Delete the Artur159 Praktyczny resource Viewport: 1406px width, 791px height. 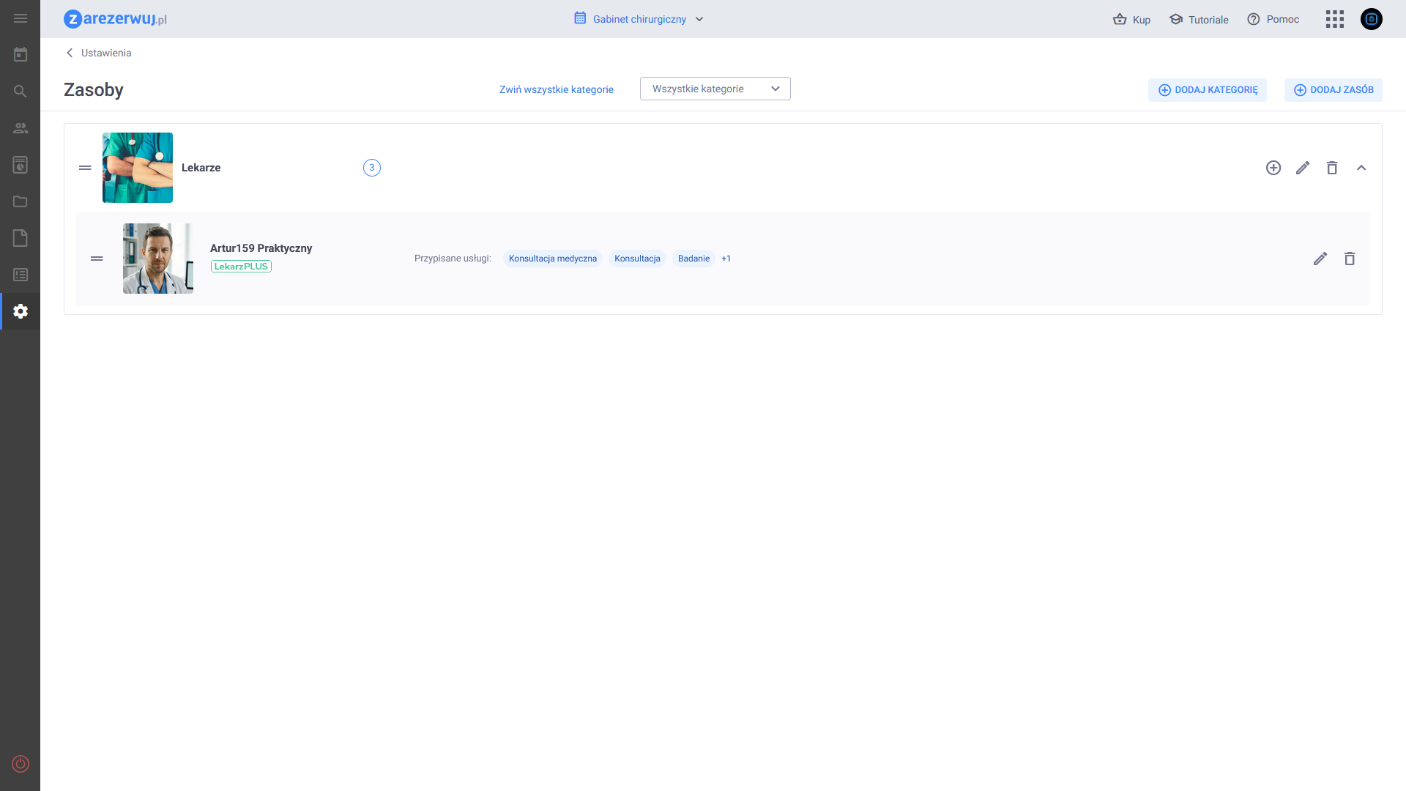click(1350, 259)
